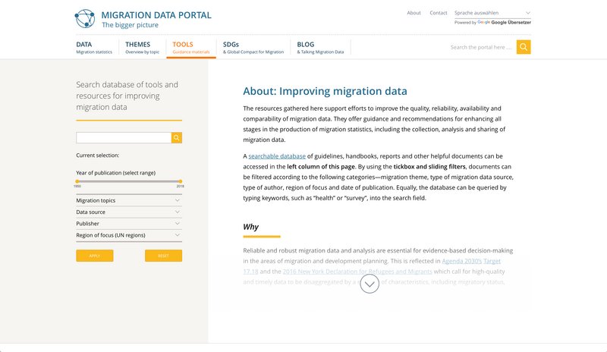The width and height of the screenshot is (607, 352).
Task: Follow the searchable database link
Action: (x=277, y=156)
